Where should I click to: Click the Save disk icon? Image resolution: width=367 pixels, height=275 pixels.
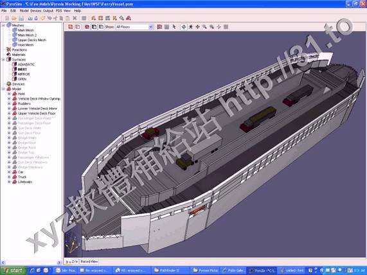tap(21, 18)
